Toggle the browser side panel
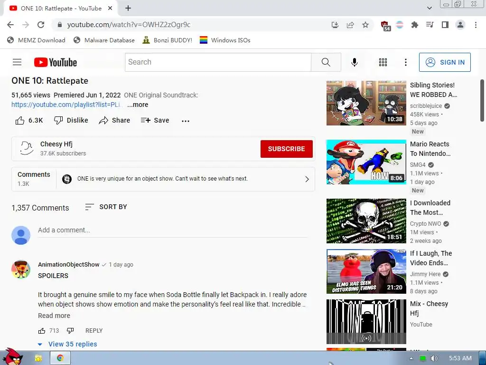486x365 pixels. tap(445, 25)
